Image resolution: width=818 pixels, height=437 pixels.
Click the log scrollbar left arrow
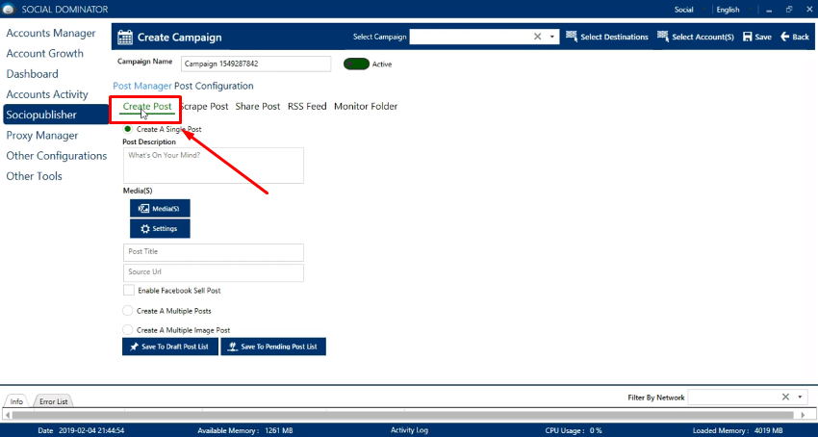point(6,415)
